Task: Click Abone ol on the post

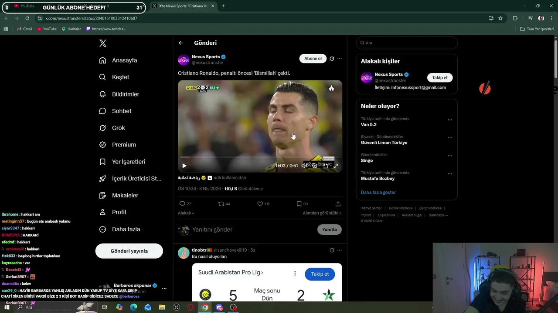Action: click(x=313, y=59)
